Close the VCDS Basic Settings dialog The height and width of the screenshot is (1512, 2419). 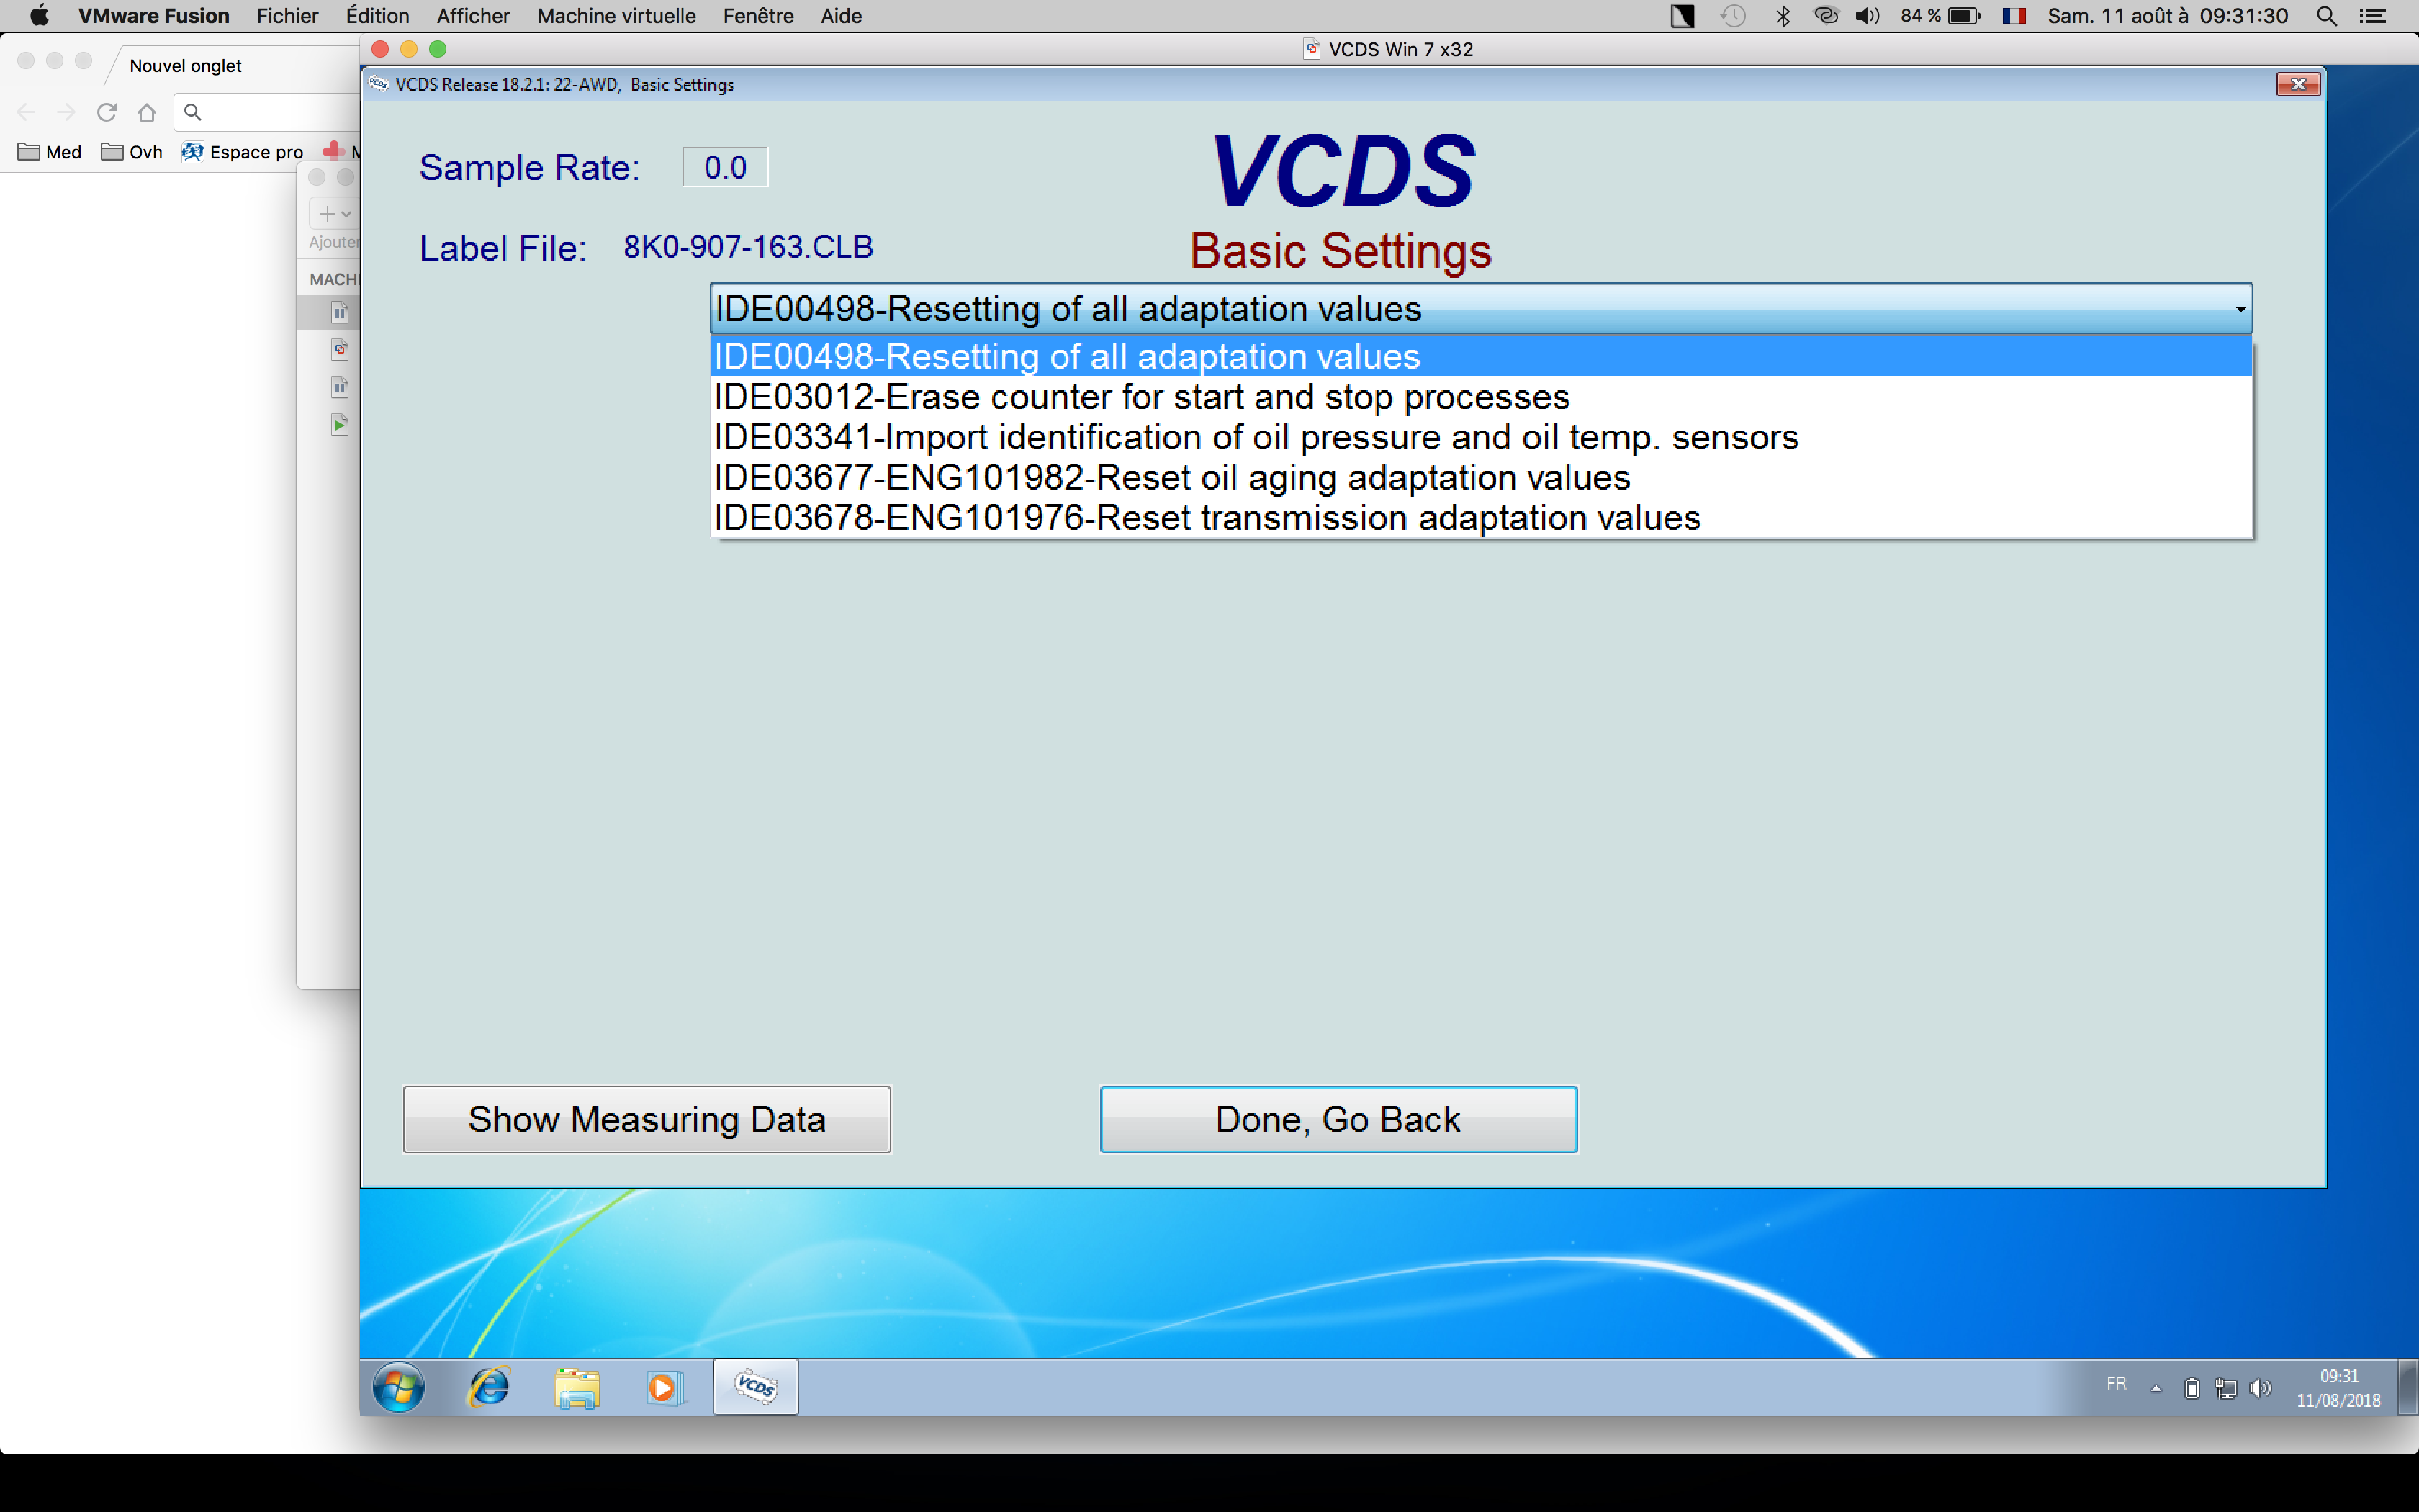point(2297,84)
